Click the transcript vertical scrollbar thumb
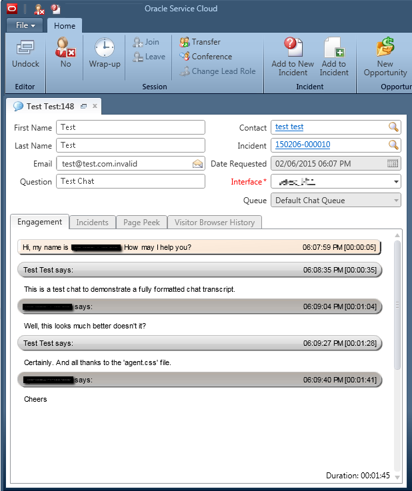Viewport: 412px width, 491px height. pyautogui.click(x=397, y=305)
